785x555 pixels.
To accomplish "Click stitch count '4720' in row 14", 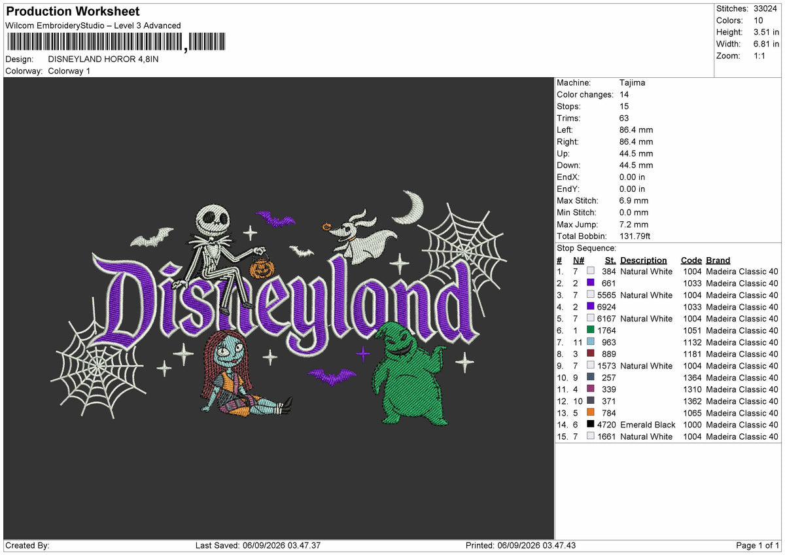I will click(x=606, y=425).
